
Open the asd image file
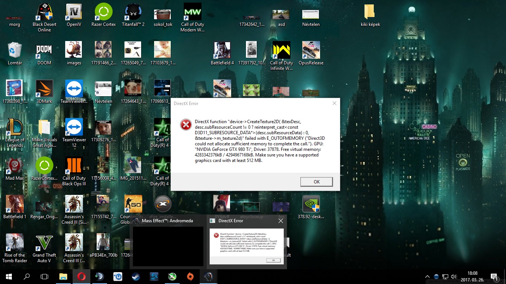pos(282,18)
